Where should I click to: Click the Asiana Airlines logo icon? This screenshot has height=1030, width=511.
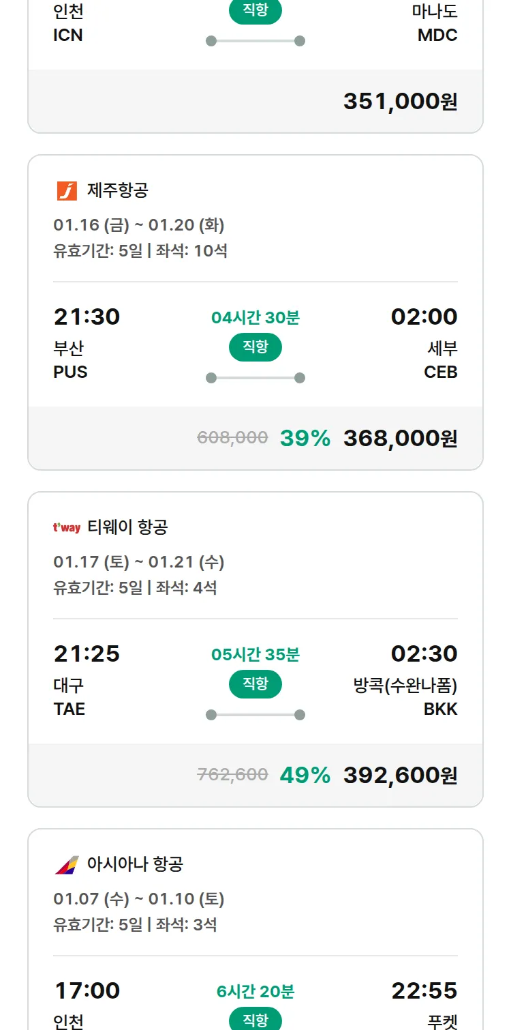point(67,865)
